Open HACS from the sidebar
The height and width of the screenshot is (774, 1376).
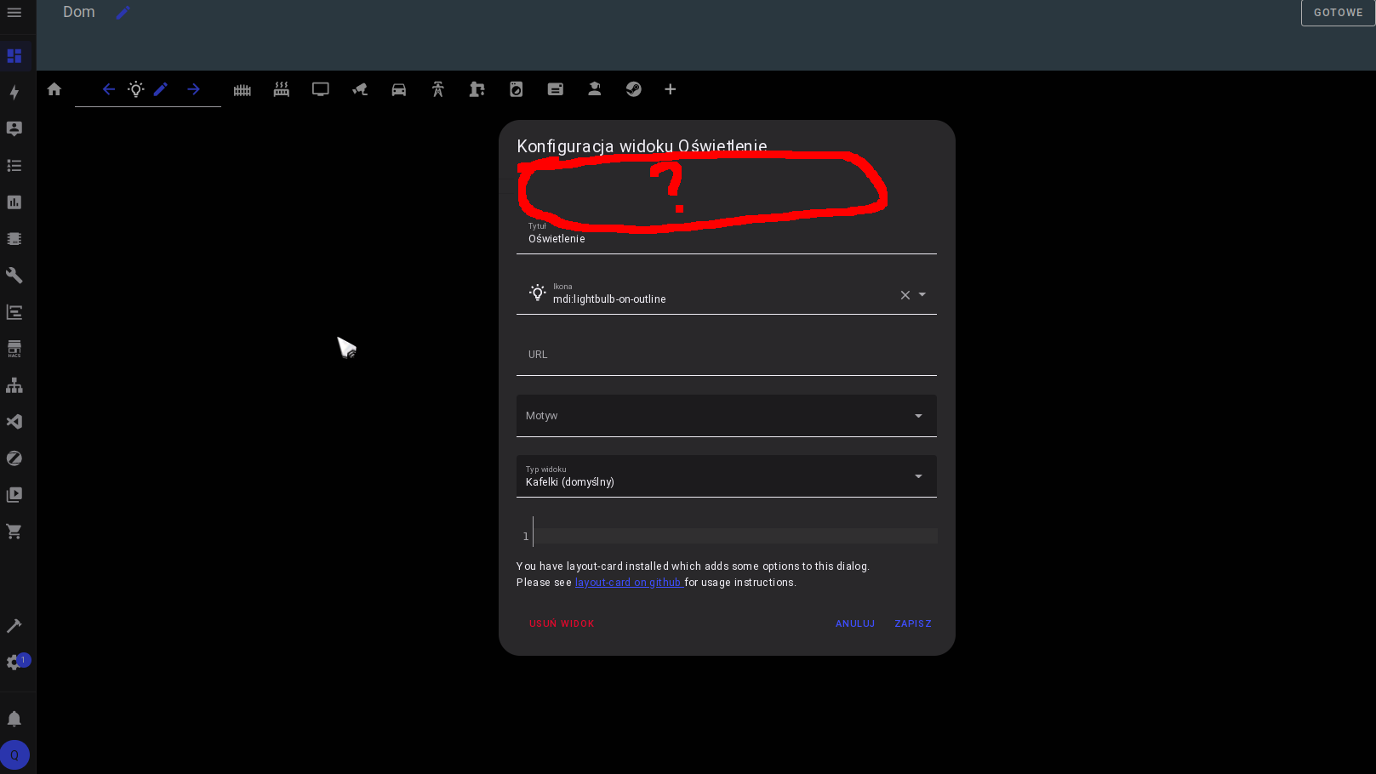click(14, 348)
